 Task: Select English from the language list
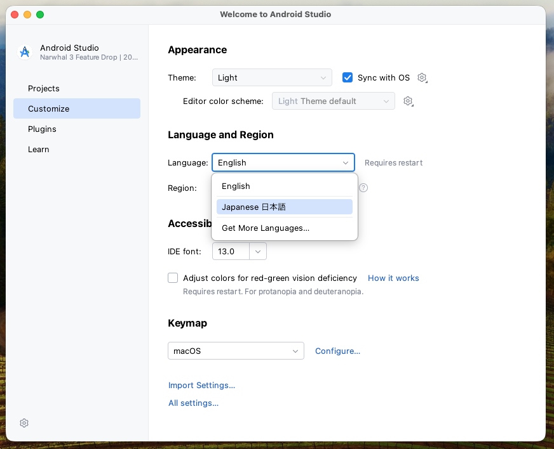285,186
